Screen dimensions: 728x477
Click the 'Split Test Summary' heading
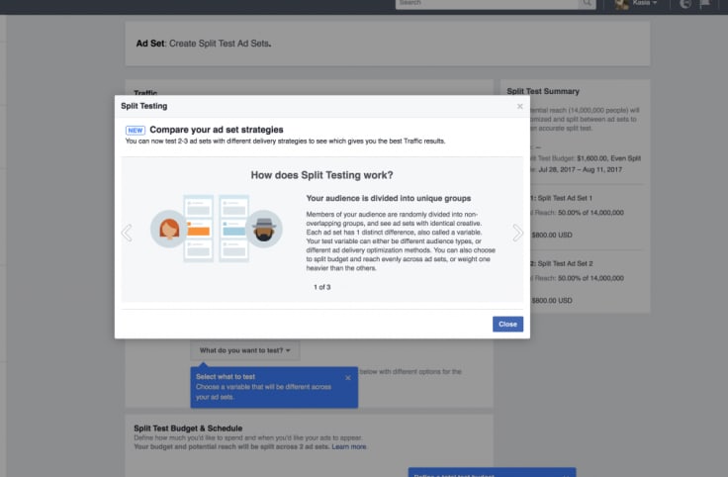click(x=543, y=91)
